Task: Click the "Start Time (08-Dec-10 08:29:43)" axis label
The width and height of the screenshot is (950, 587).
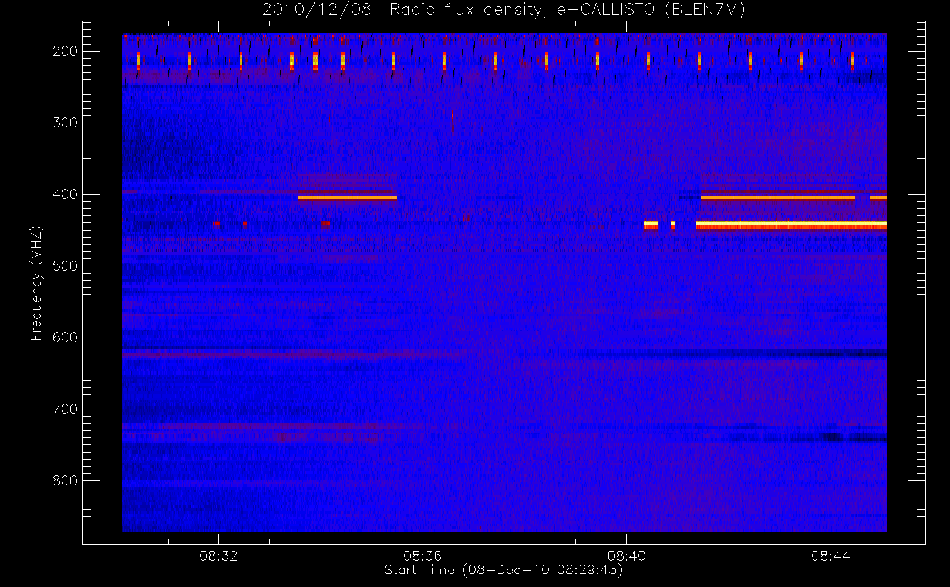Action: 503,570
